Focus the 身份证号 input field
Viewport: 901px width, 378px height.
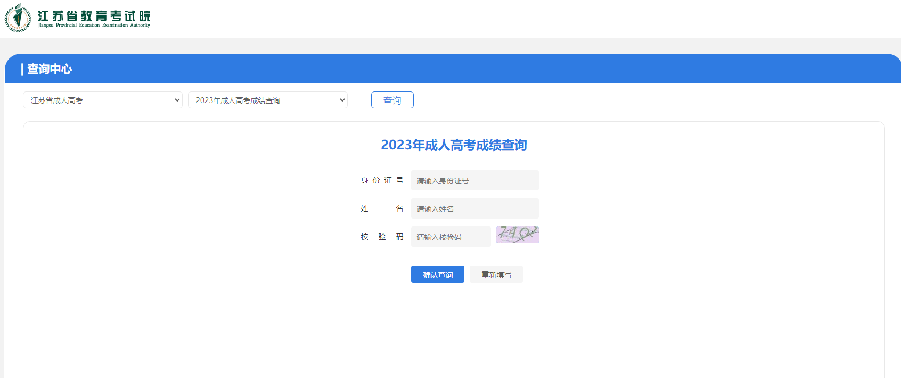tap(475, 180)
